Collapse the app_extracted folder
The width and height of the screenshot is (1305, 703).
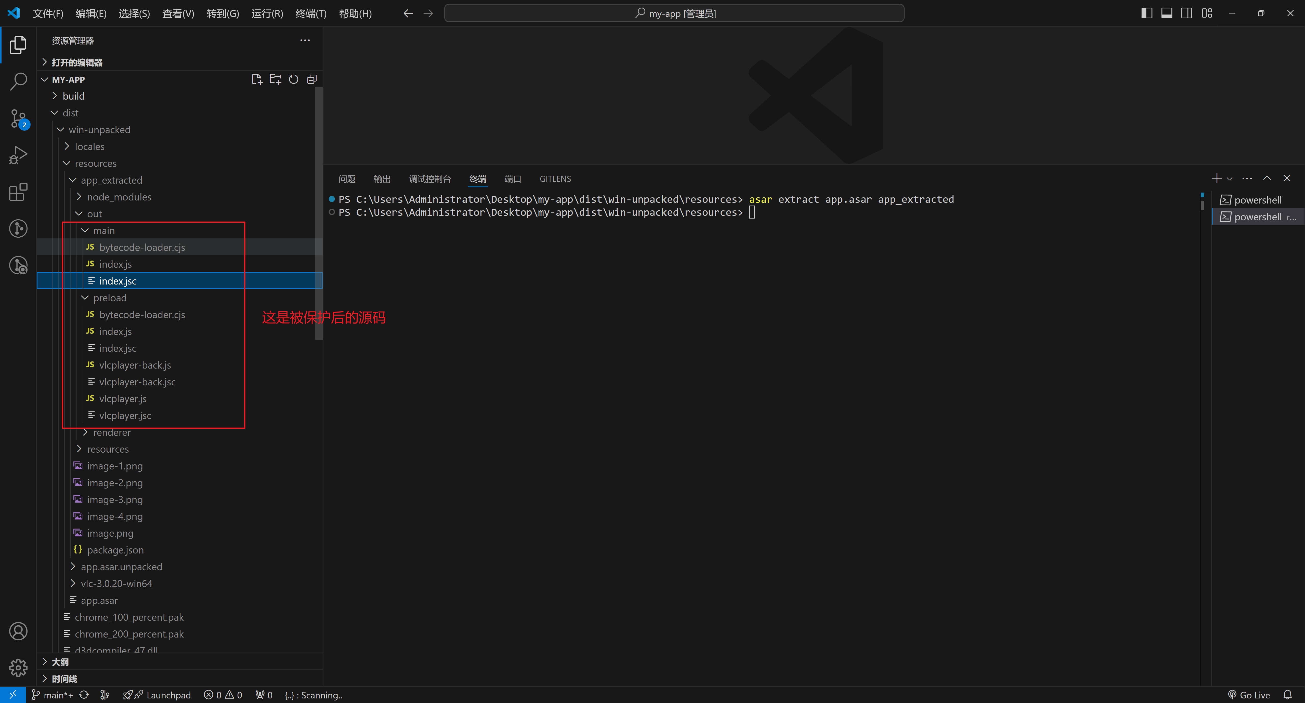(179, 180)
